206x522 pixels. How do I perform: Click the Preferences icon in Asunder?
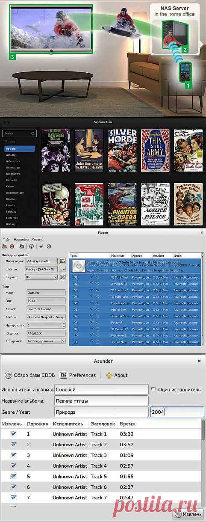pos(63,375)
